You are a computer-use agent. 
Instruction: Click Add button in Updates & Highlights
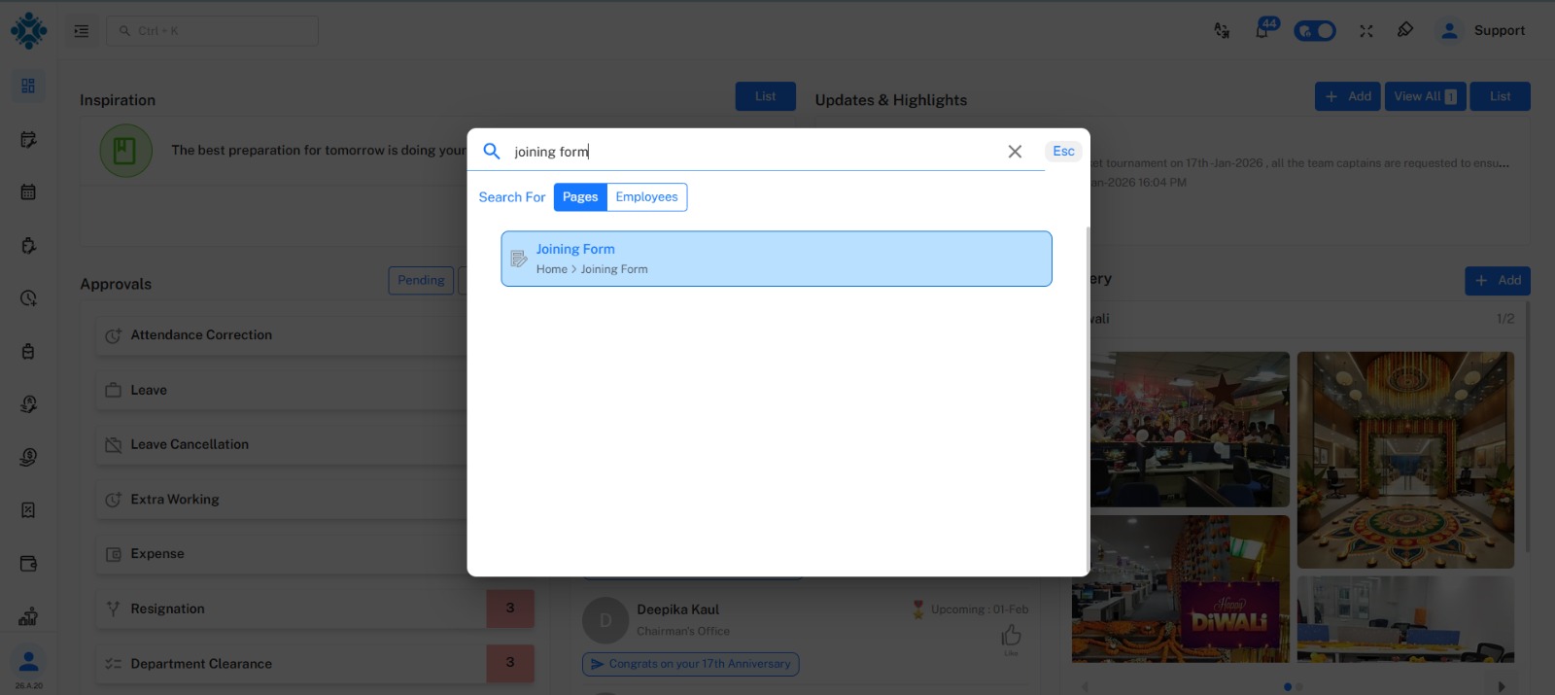pos(1347,96)
